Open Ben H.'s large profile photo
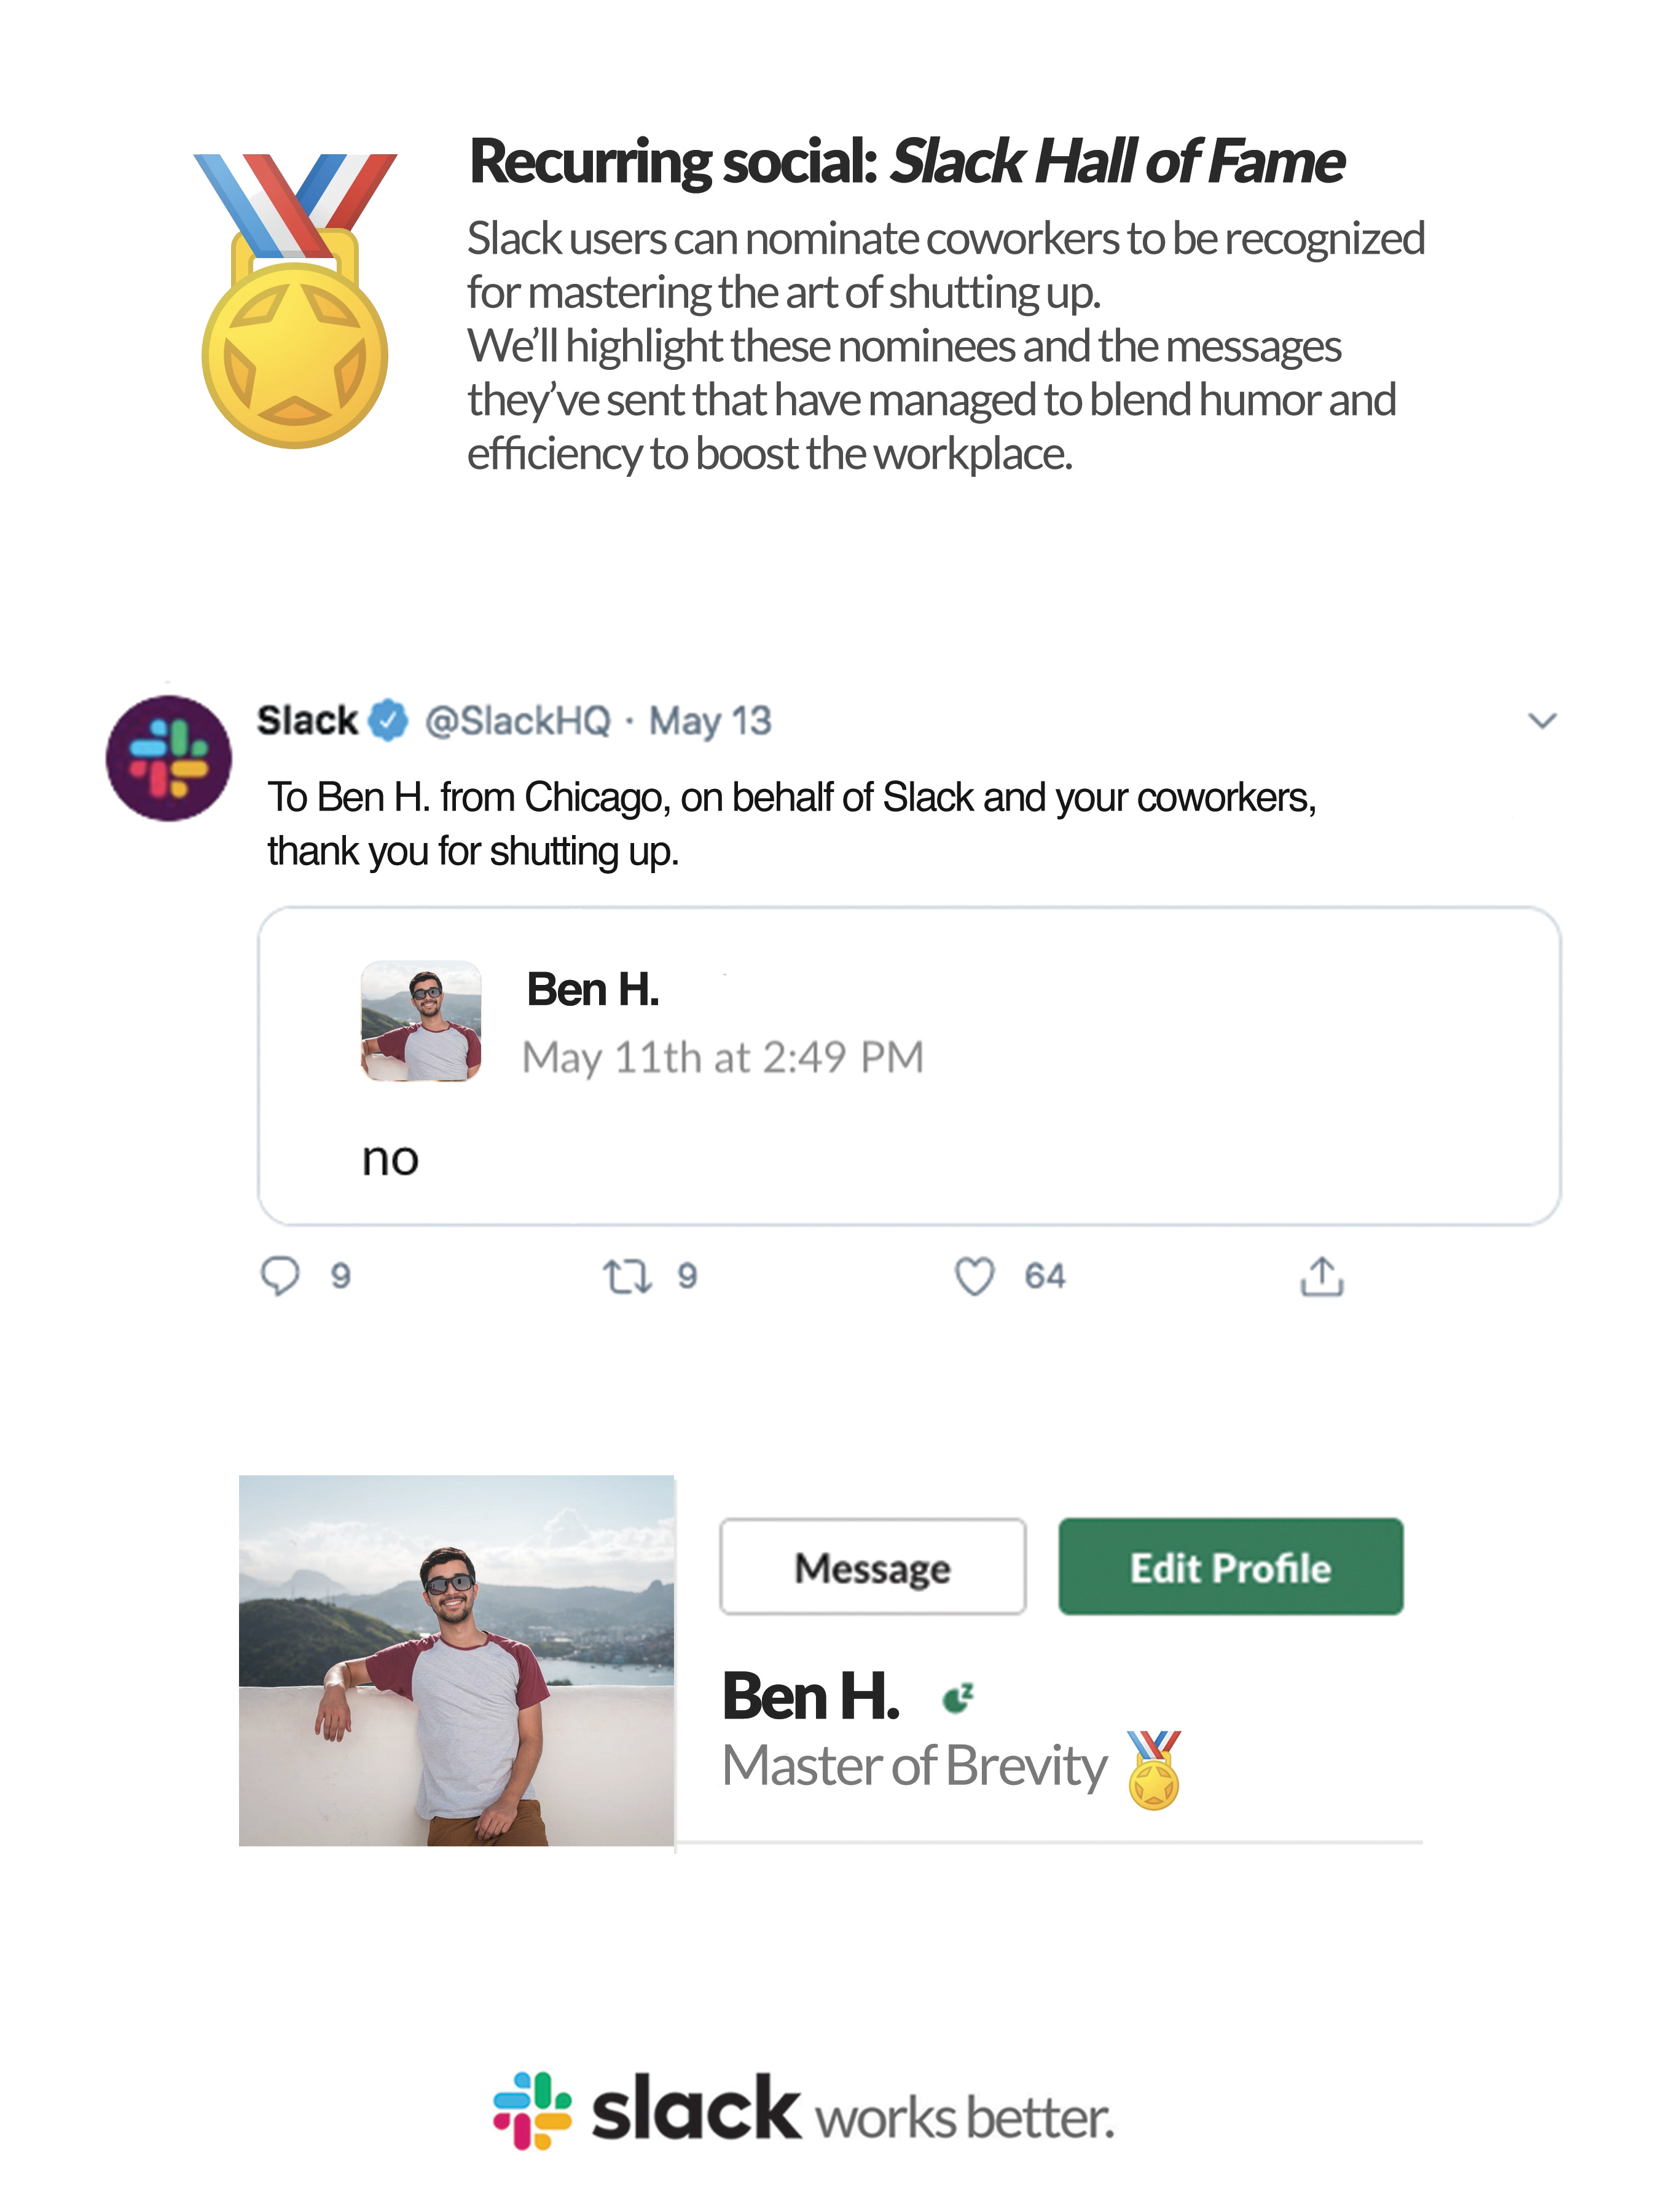The width and height of the screenshot is (1659, 2212). point(456,1660)
